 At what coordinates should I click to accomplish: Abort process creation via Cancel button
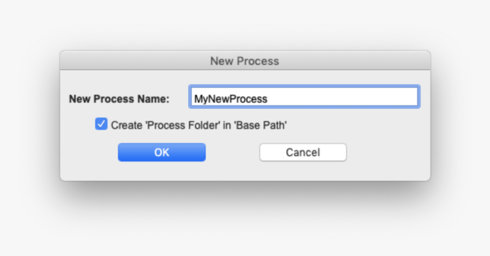(303, 152)
